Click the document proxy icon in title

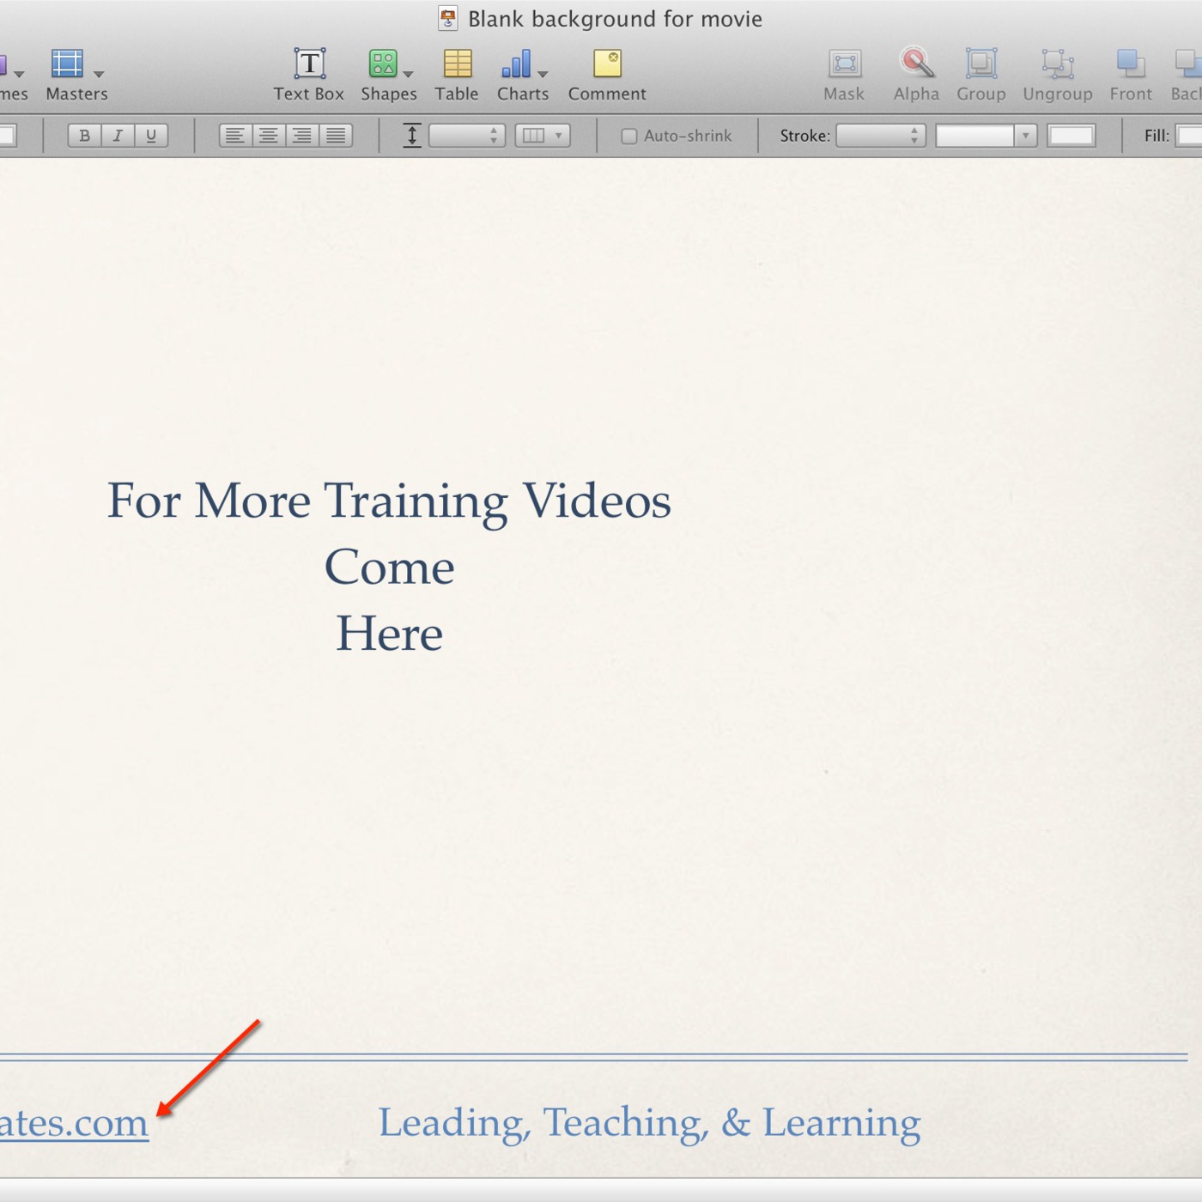click(448, 19)
